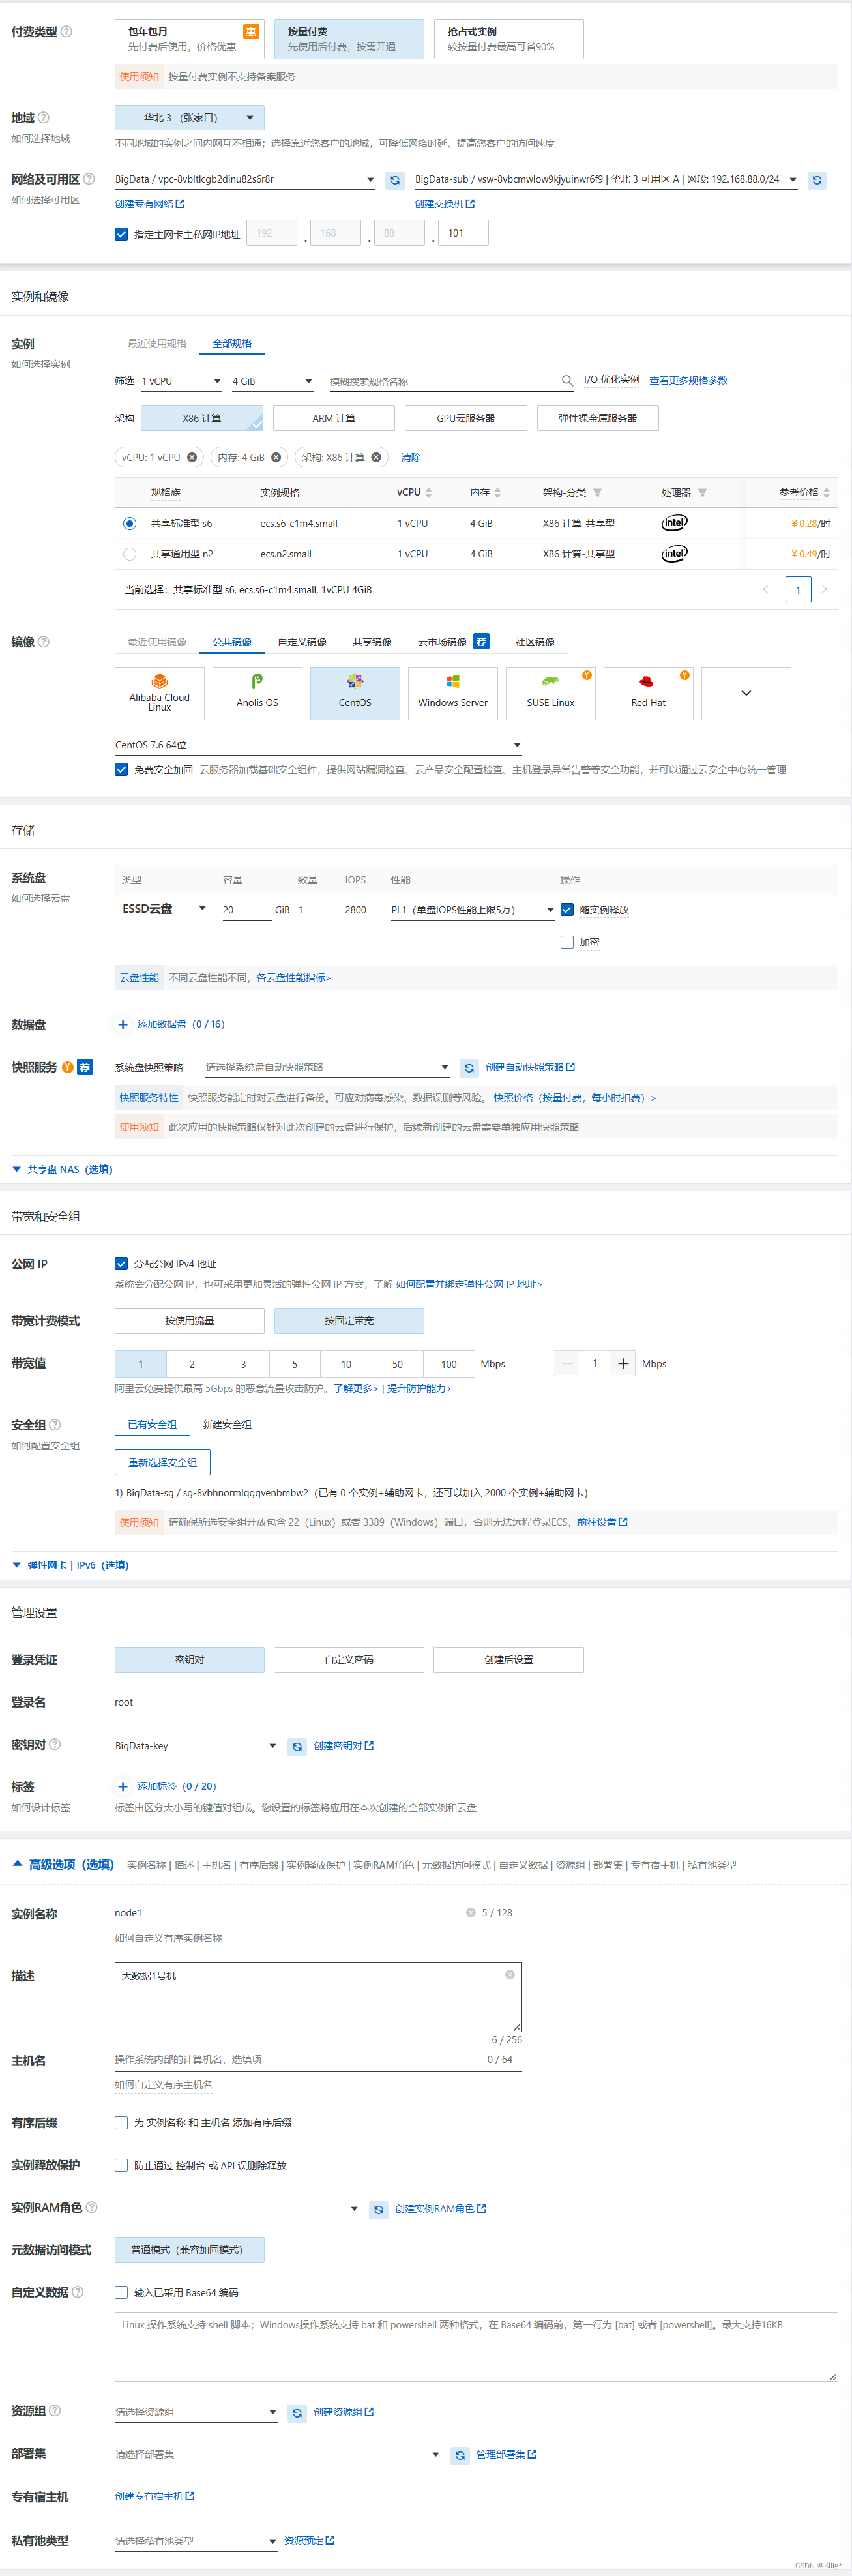852x2576 pixels.
Task: Select 包年包月 billing type
Action: (190, 39)
